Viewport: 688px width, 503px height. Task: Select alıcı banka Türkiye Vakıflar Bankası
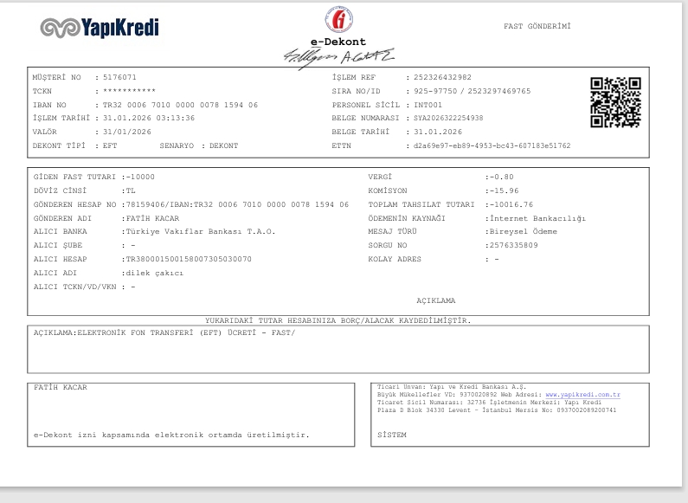point(201,232)
